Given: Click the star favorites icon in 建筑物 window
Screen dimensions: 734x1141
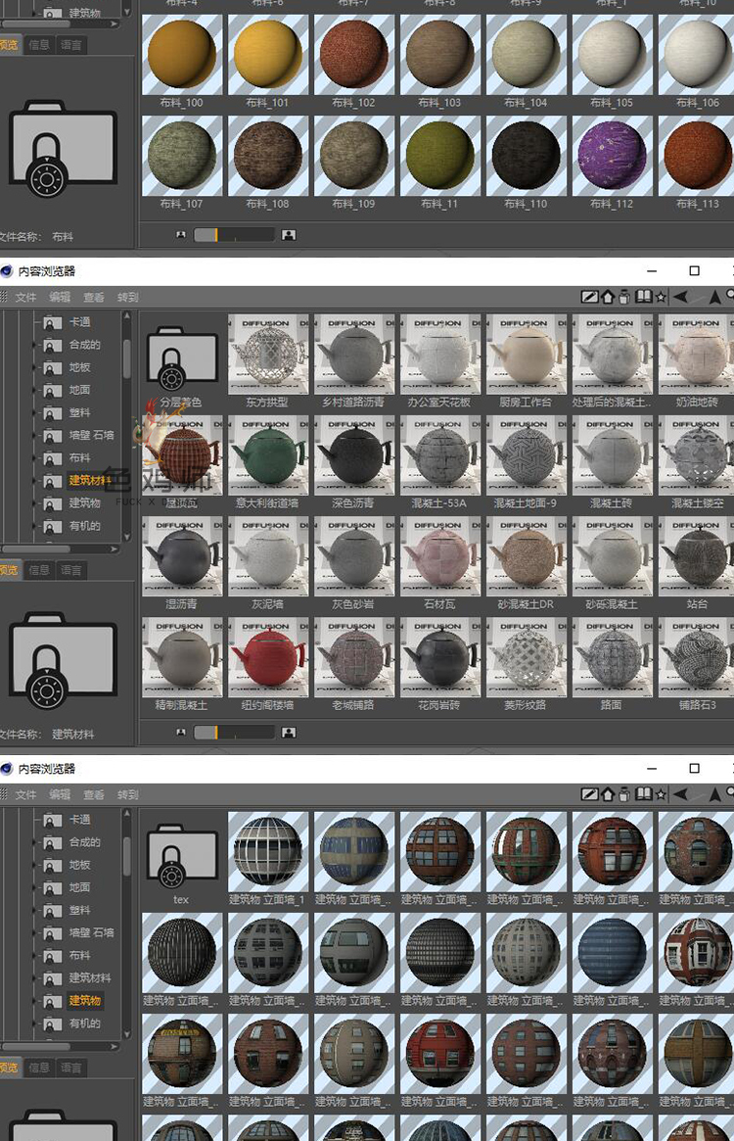Looking at the screenshot, I should [661, 794].
